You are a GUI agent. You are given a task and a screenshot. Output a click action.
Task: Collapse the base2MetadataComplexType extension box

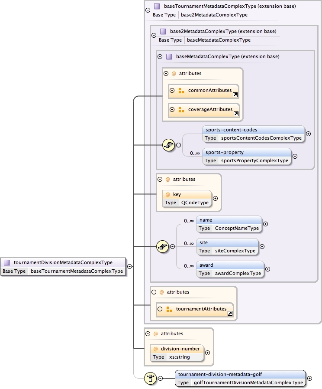(x=154, y=35)
